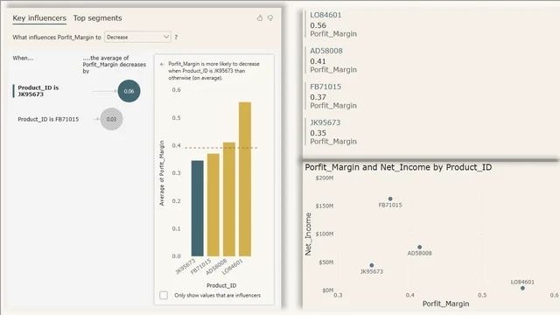
Task: Click the FB71015 scatter point
Action: click(390, 199)
